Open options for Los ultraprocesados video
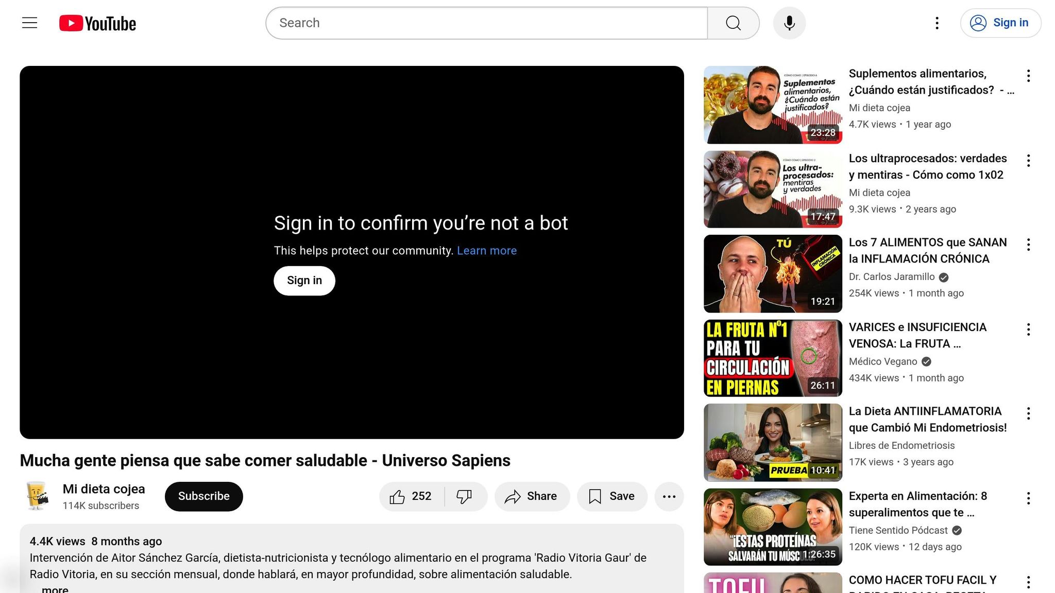This screenshot has width=1055, height=593. click(1028, 161)
